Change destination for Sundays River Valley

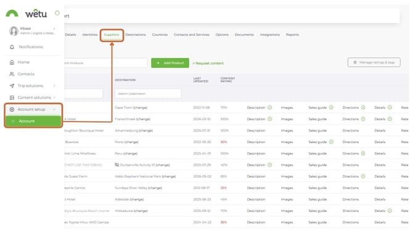(155, 188)
